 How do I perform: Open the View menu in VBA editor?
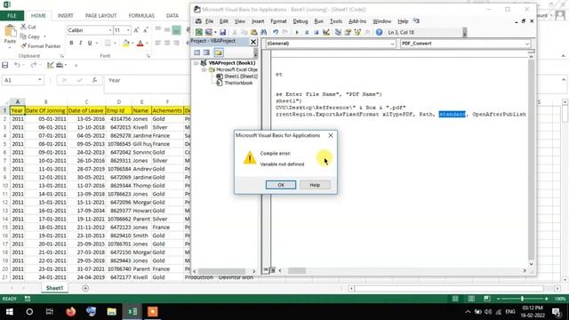point(239,21)
